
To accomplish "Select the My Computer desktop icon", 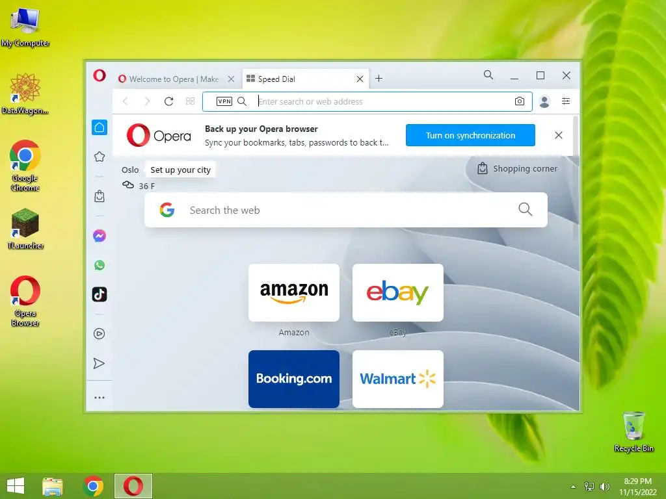I will point(25,27).
